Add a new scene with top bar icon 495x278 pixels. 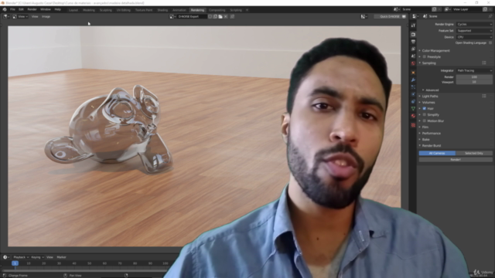point(434,9)
